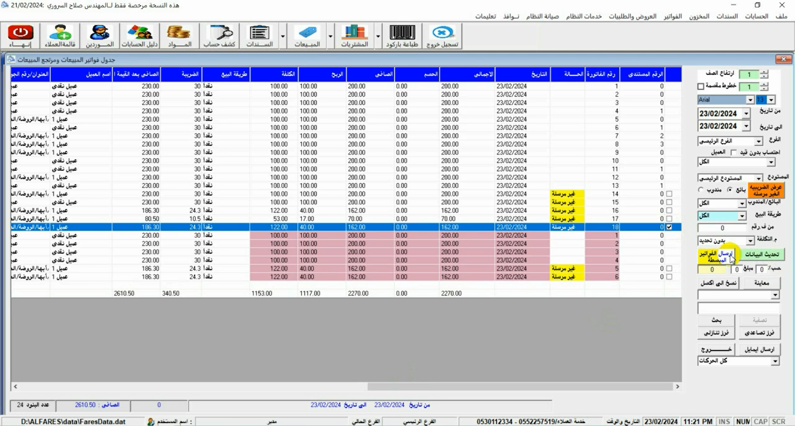Tick the checkbox for invoice row 16
The width and height of the screenshot is (795, 426).
(669, 211)
